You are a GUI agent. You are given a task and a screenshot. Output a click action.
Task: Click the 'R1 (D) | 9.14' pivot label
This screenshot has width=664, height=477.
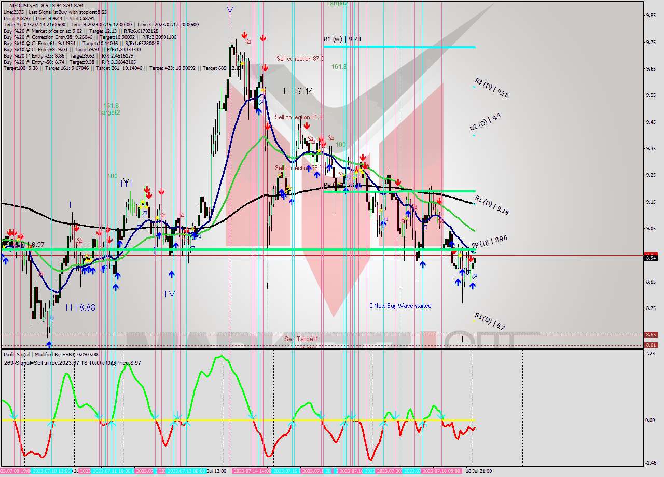(x=492, y=205)
